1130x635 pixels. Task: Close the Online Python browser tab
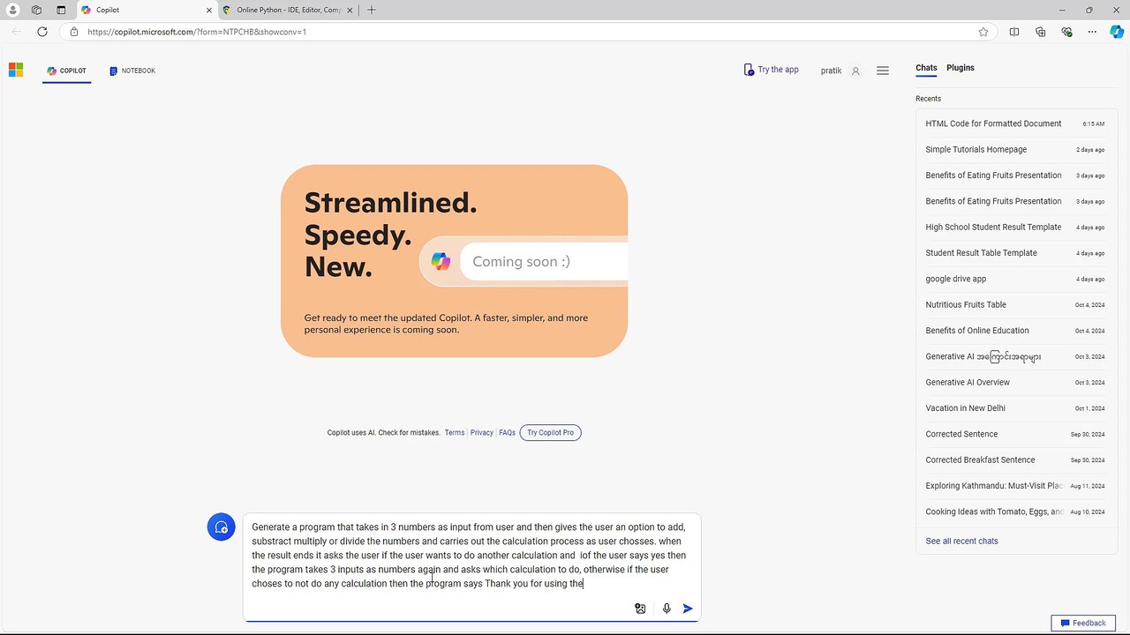350,10
